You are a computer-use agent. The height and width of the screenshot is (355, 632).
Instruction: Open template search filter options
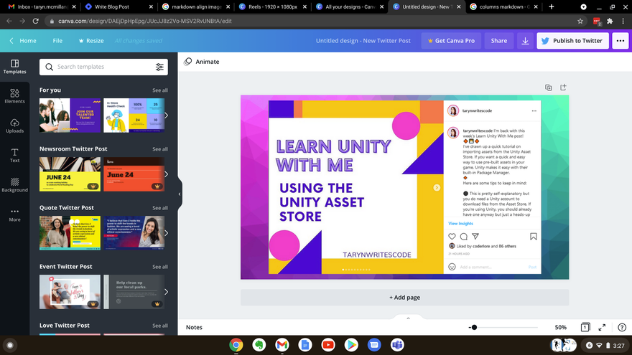(159, 67)
